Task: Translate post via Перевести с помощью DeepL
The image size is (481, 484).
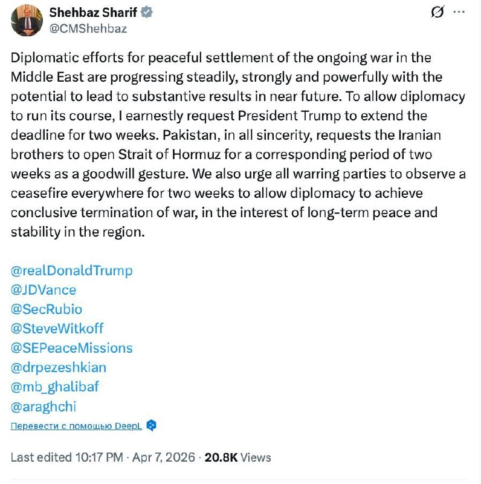Action: click(76, 426)
